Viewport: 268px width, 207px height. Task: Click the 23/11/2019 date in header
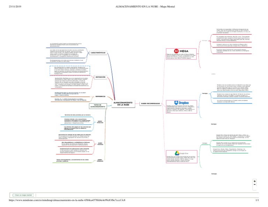[15, 7]
